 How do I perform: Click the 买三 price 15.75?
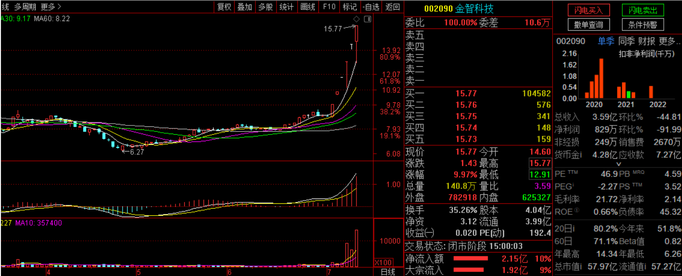[x=467, y=116]
